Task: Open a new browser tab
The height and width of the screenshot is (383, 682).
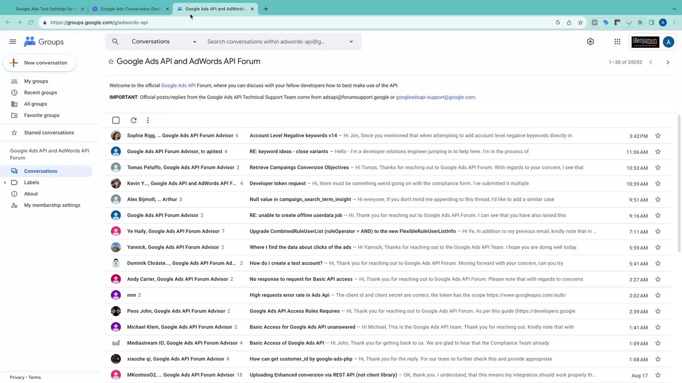Action: coord(266,9)
